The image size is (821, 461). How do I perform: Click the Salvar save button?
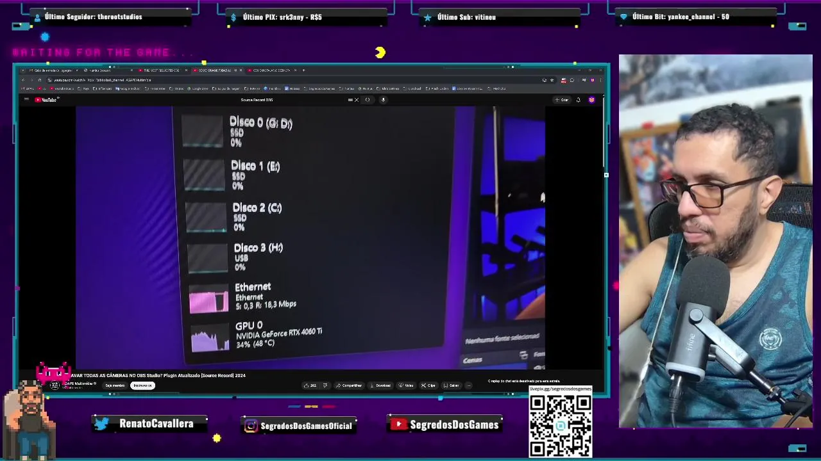pyautogui.click(x=451, y=385)
